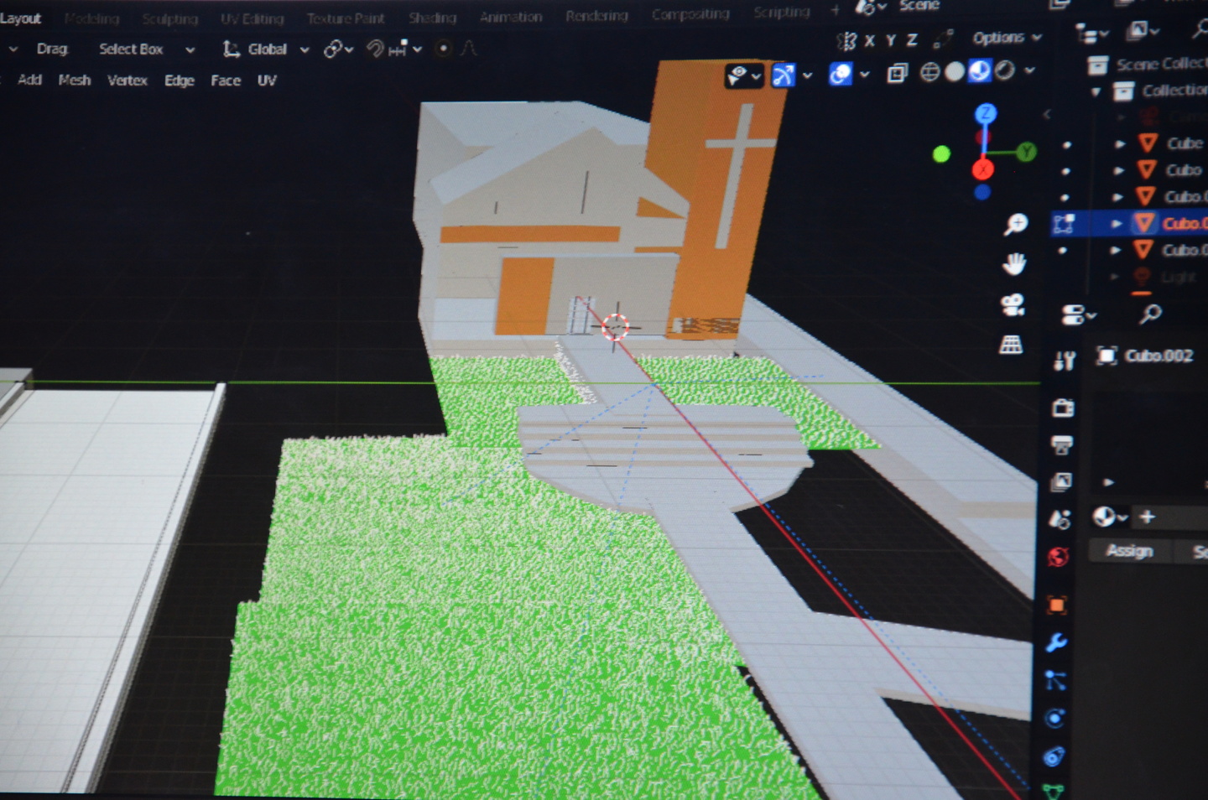
Task: Add a material slot with plus button
Action: click(x=1148, y=517)
